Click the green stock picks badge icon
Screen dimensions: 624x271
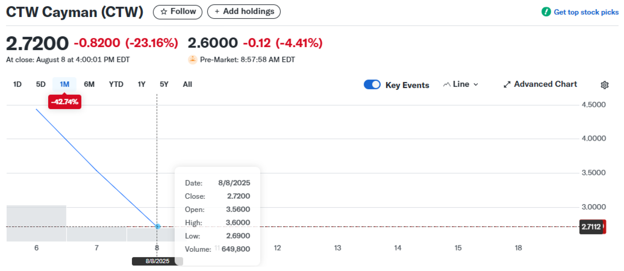coord(546,12)
